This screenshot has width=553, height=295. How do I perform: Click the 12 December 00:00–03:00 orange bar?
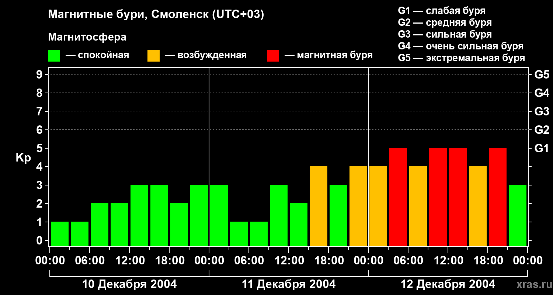coord(378,206)
